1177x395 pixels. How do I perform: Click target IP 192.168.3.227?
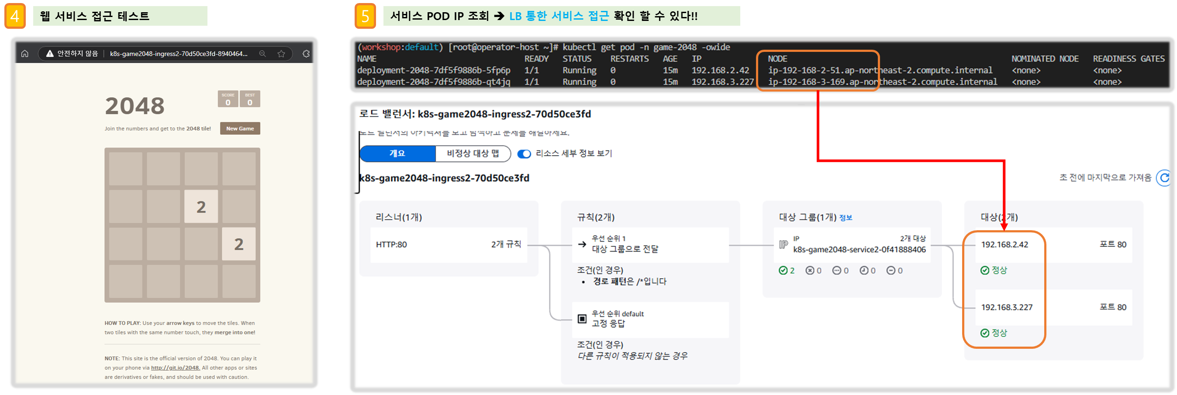1007,307
